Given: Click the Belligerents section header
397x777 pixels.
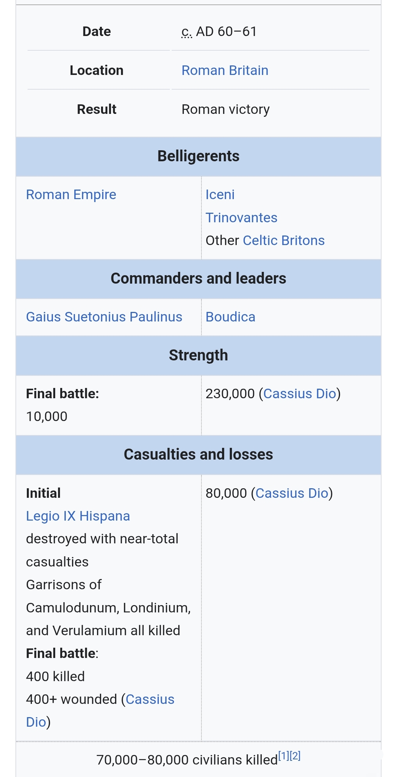Looking at the screenshot, I should [x=198, y=156].
